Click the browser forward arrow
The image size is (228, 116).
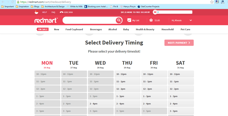[x=8, y=2]
